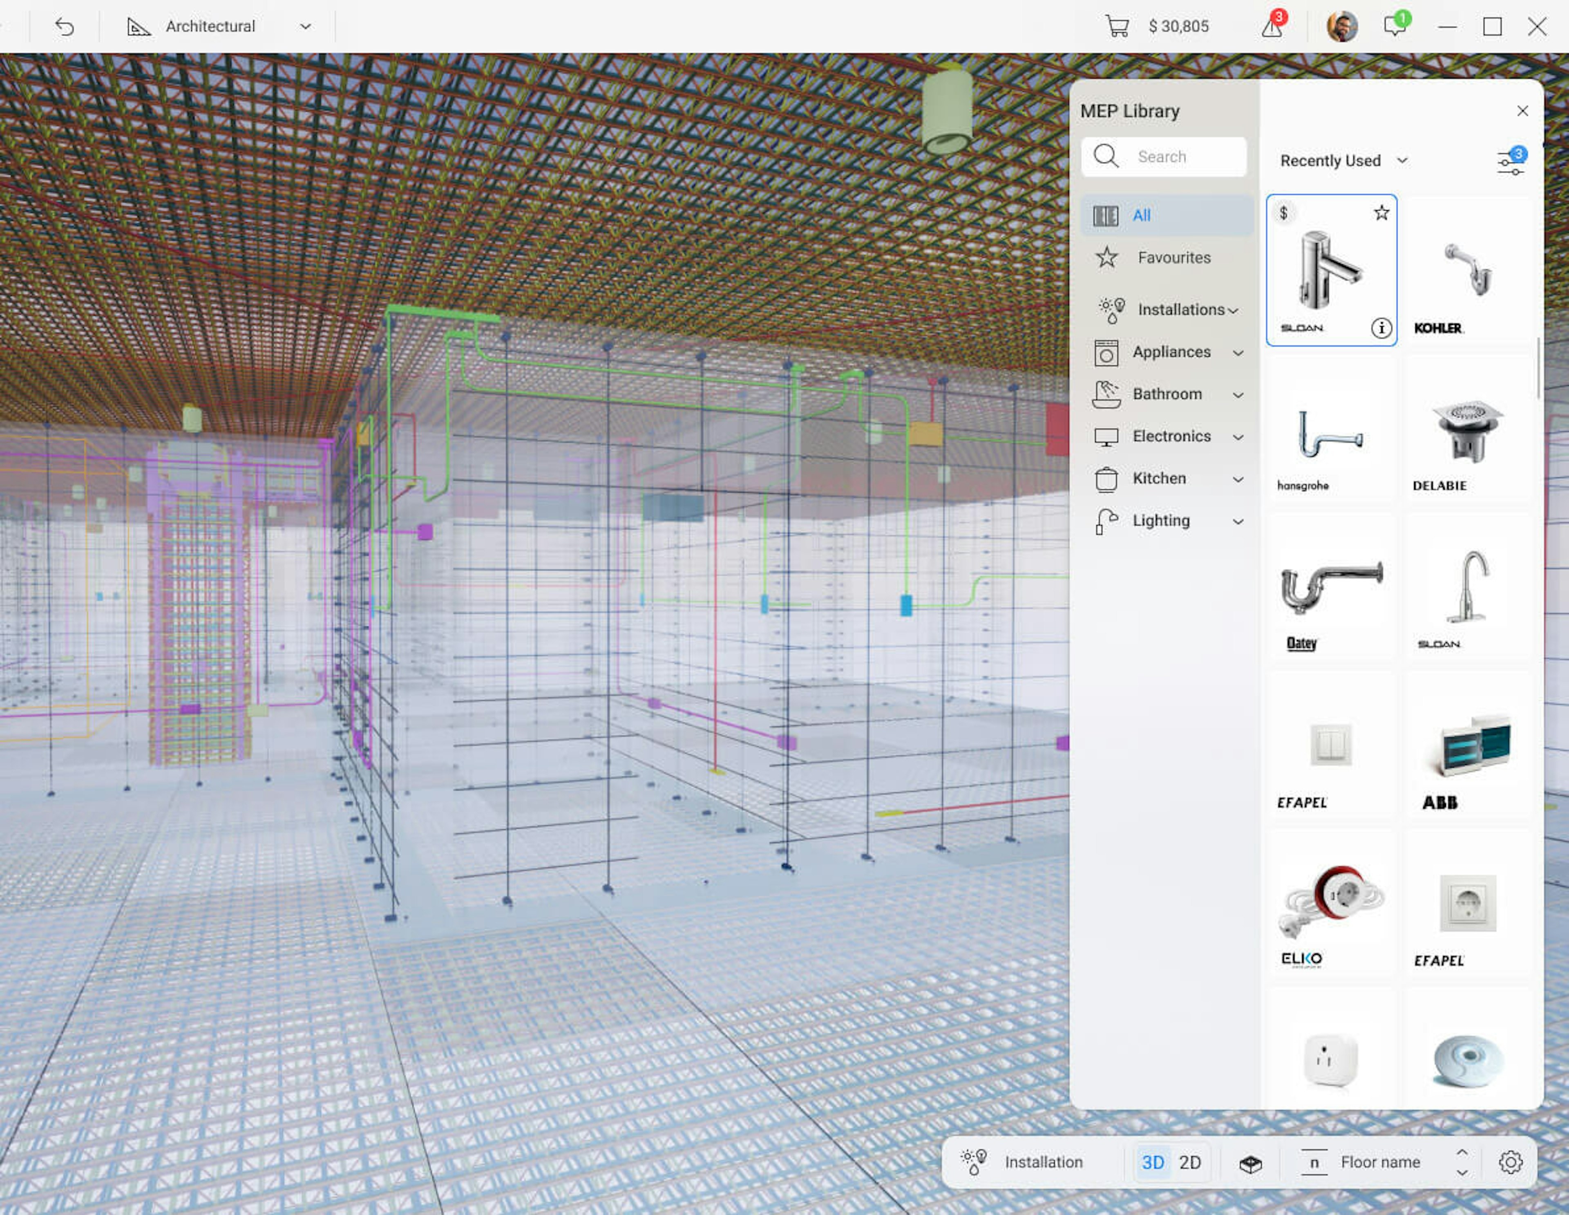Go up one floor with the up arrow
The image size is (1569, 1215).
tap(1462, 1152)
